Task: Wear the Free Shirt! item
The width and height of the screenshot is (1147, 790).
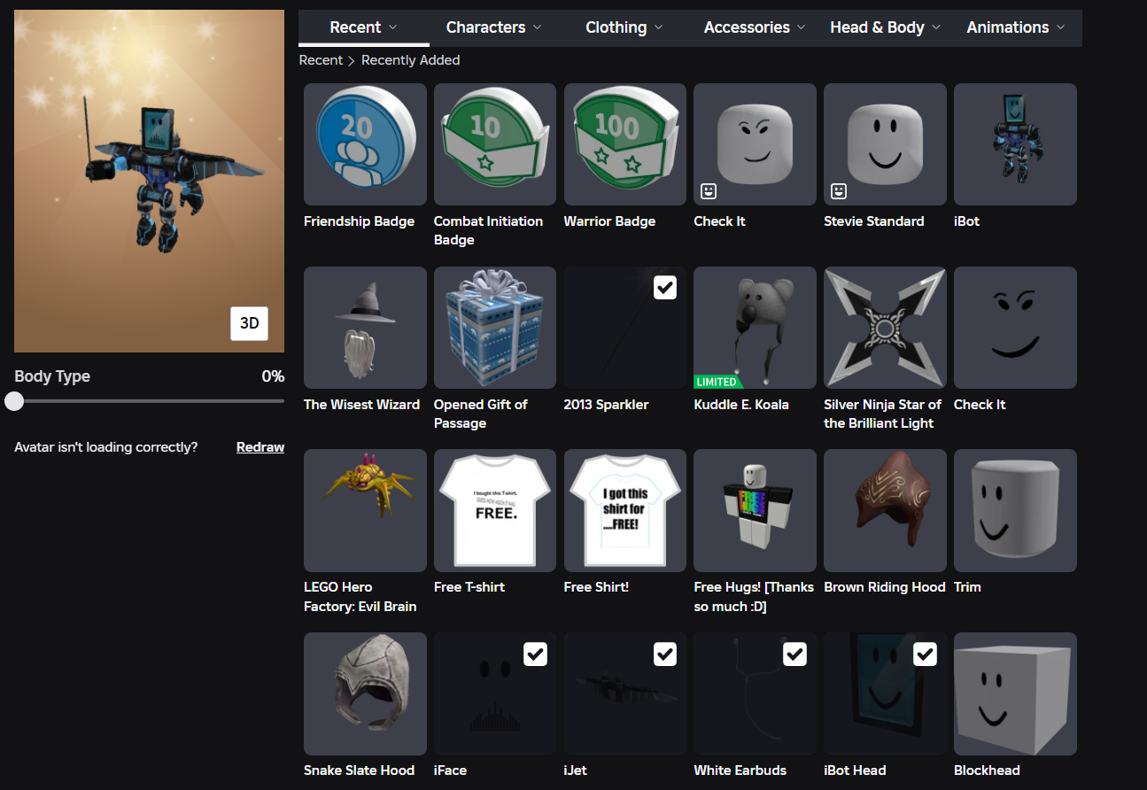Action: pyautogui.click(x=625, y=510)
